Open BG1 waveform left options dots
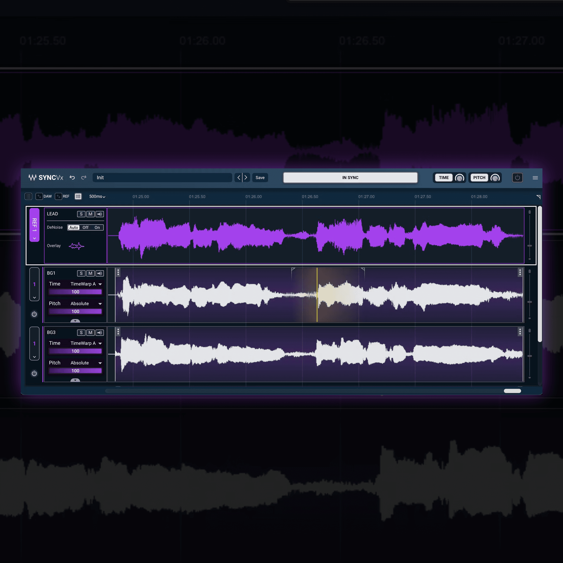Viewport: 563px width, 563px height. (x=118, y=272)
